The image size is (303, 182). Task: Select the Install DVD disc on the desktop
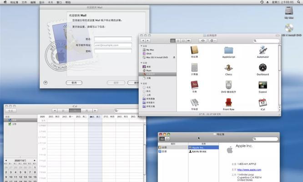tap(289, 28)
